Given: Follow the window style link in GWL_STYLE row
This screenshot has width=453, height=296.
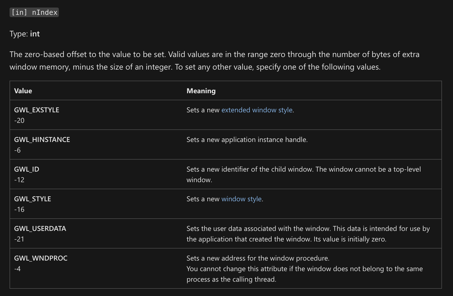Looking at the screenshot, I should click(241, 199).
